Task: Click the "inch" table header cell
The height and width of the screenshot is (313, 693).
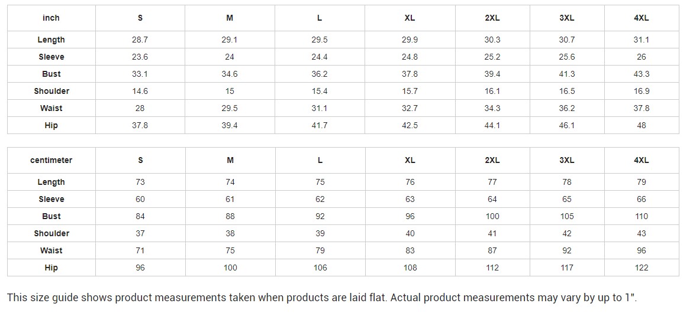Action: tap(51, 18)
